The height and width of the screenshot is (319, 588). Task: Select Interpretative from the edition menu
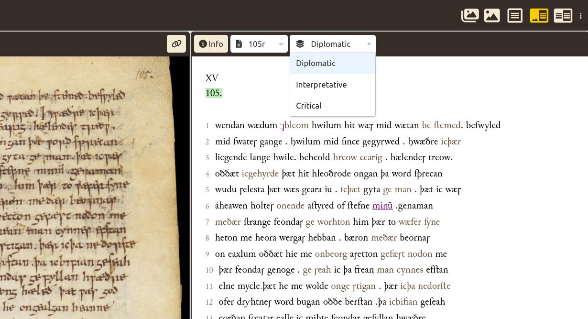(x=321, y=85)
